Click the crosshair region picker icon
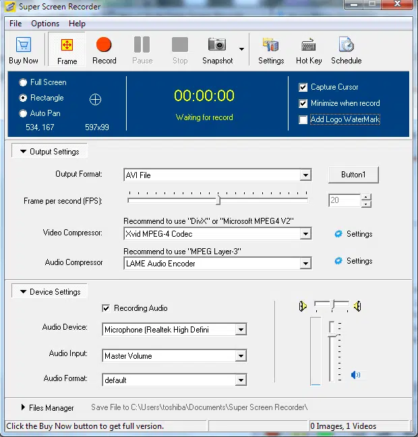 pos(95,99)
